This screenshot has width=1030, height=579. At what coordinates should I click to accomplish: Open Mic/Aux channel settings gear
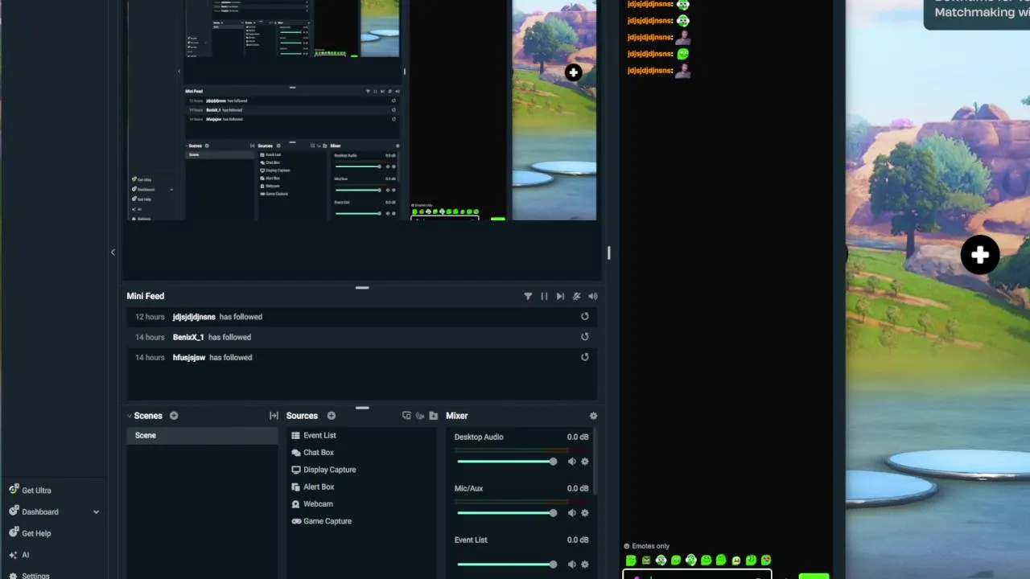coord(585,513)
